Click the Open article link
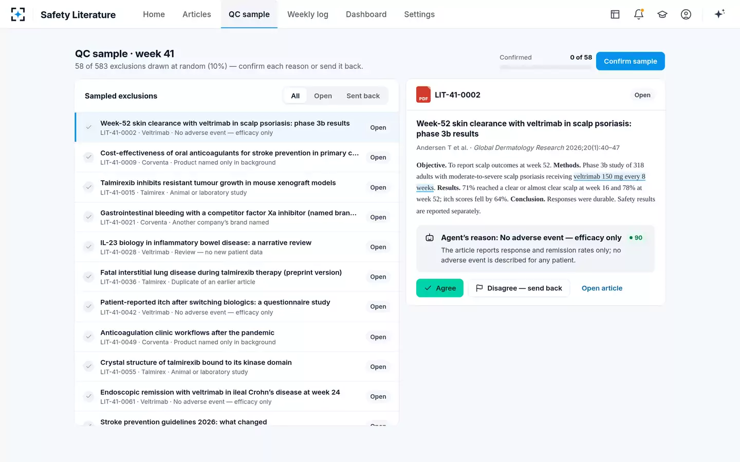Viewport: 740px width, 462px height. click(x=602, y=288)
